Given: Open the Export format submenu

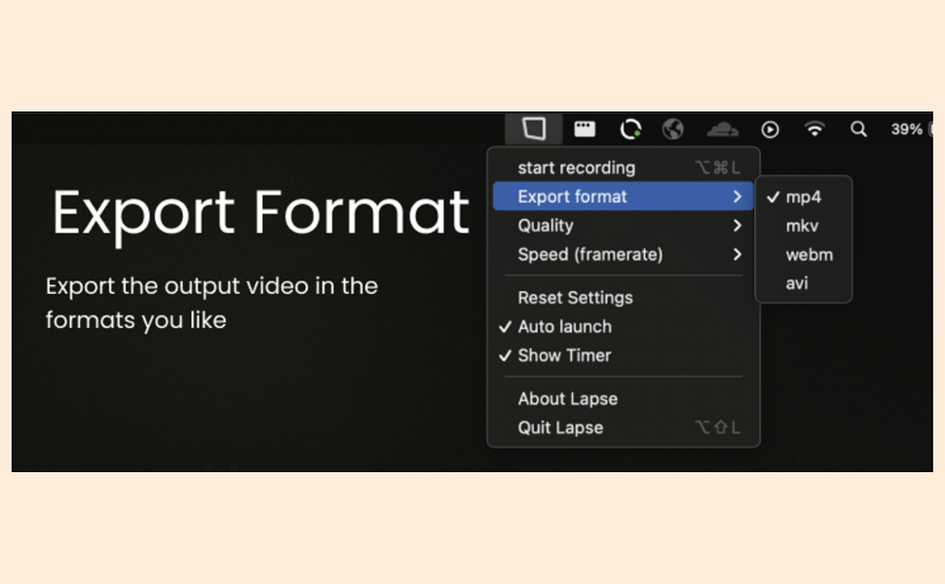Looking at the screenshot, I should [624, 197].
